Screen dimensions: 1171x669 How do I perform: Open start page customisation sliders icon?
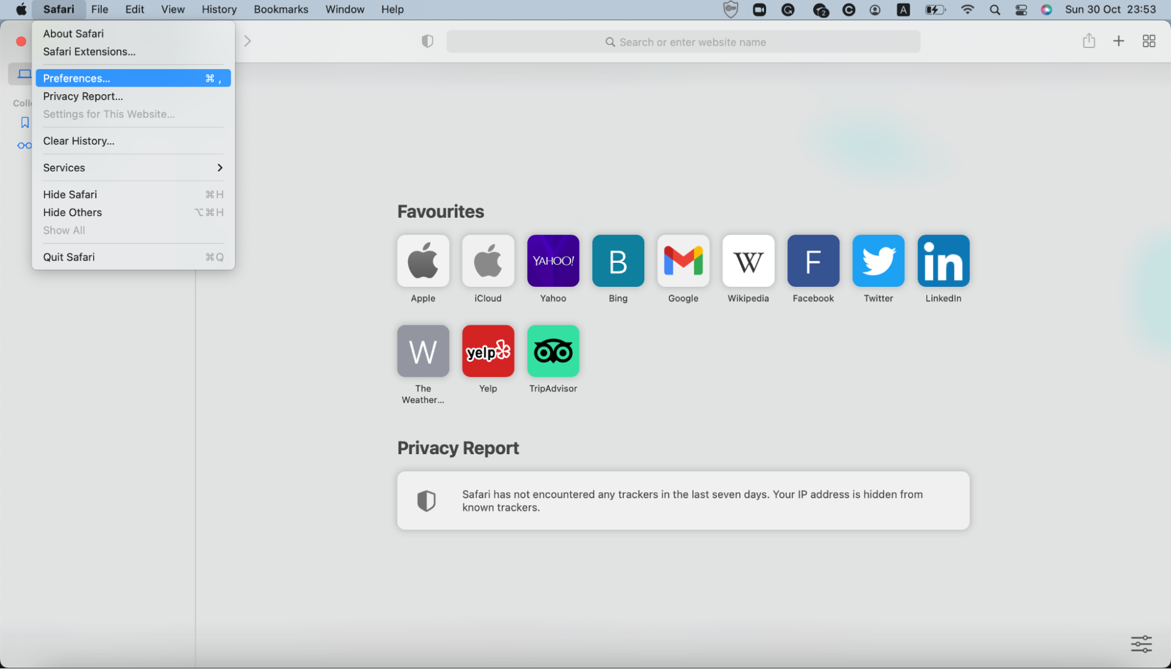[1141, 644]
